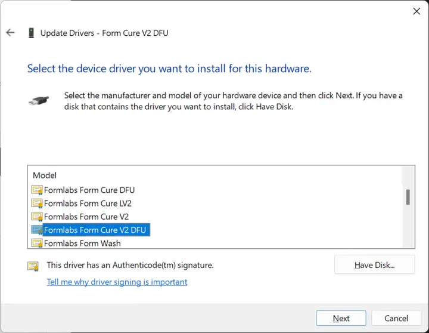Click the Authenticode(tm) signature statement text
Viewport: 429px width, 333px height.
pyautogui.click(x=130, y=265)
